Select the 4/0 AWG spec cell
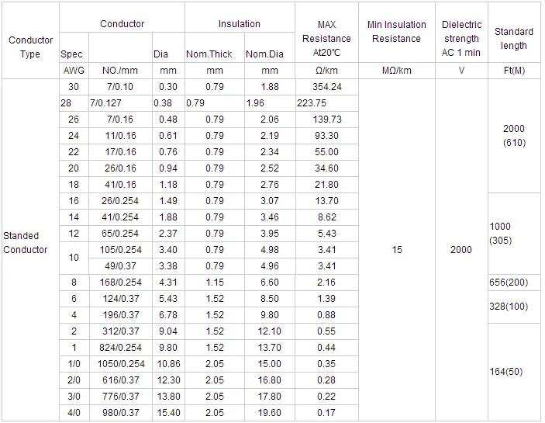 (x=74, y=413)
